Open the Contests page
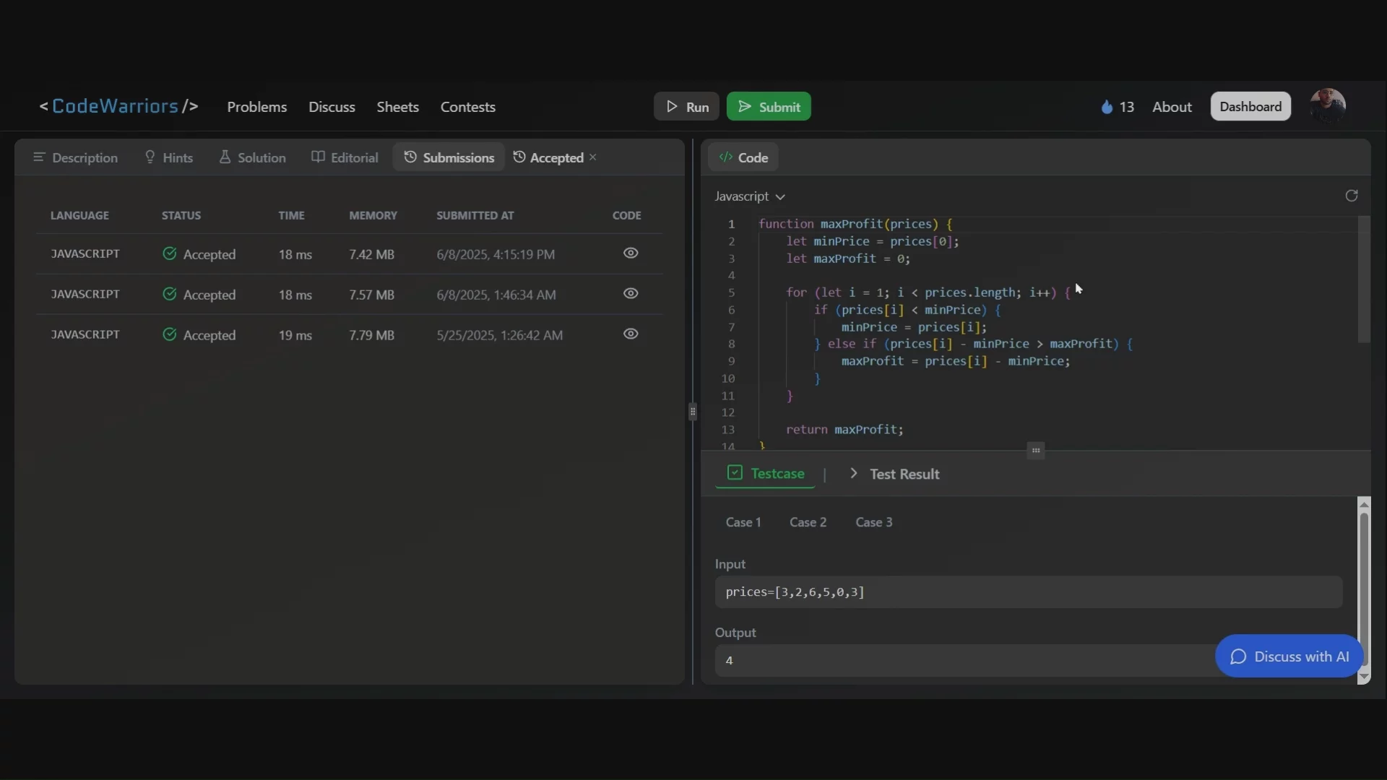The height and width of the screenshot is (780, 1387). [467, 107]
